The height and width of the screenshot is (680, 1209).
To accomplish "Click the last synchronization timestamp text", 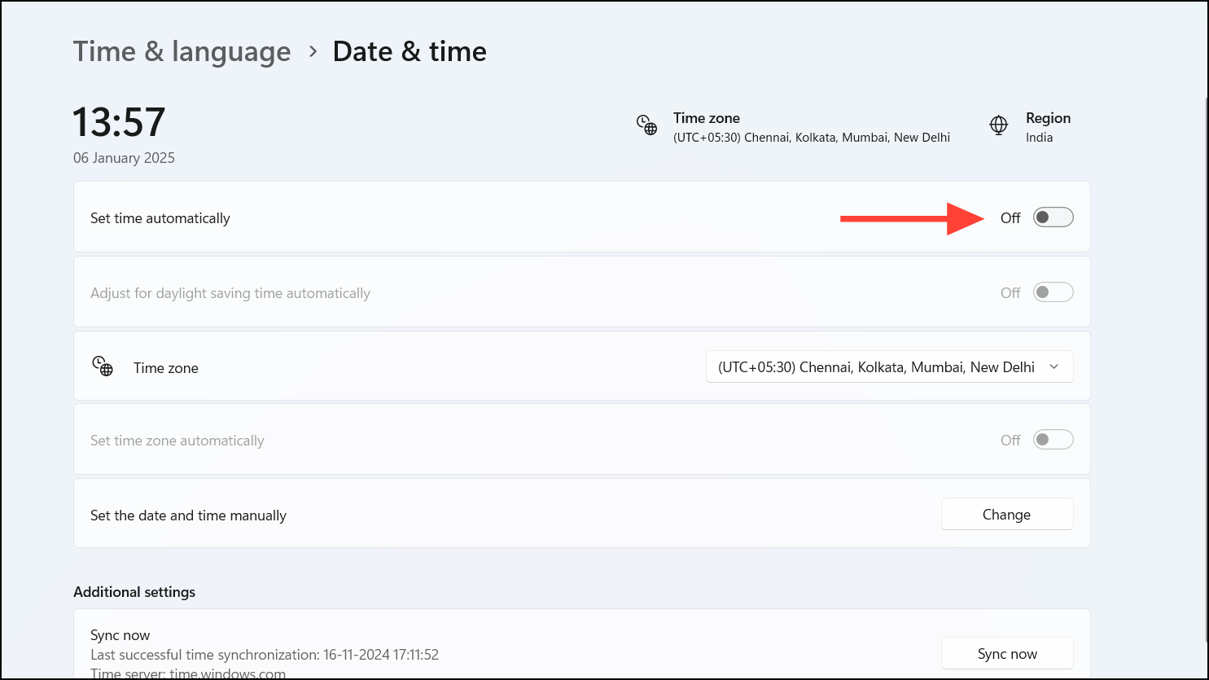I will [x=264, y=654].
